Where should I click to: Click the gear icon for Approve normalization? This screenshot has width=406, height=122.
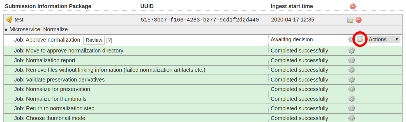click(351, 39)
